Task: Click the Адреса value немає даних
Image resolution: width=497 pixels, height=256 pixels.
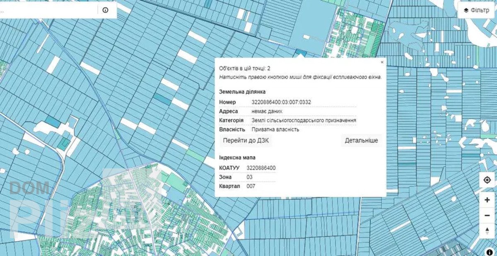Action: (267, 111)
